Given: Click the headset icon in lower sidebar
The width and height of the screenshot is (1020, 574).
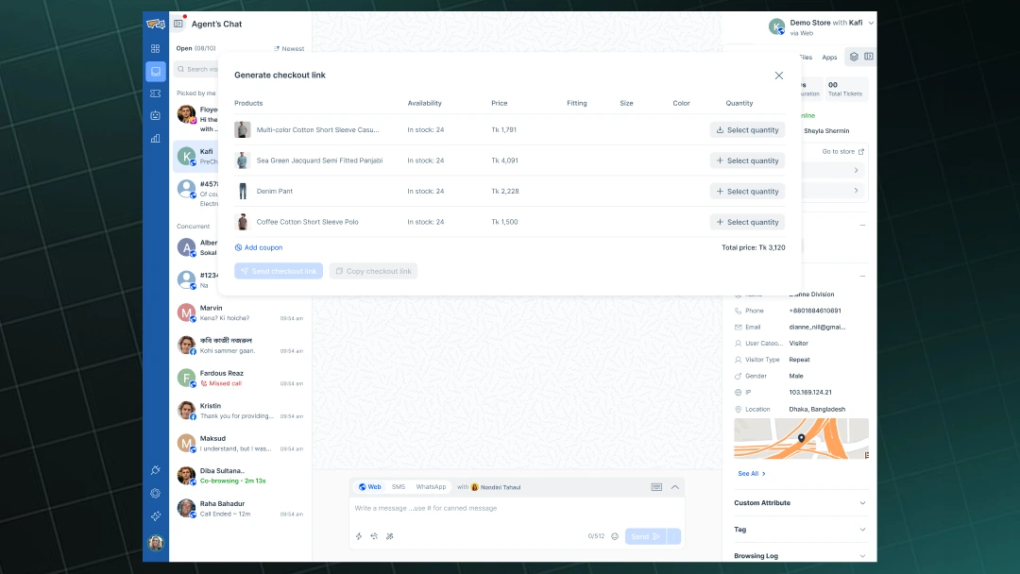Looking at the screenshot, I should point(155,493).
